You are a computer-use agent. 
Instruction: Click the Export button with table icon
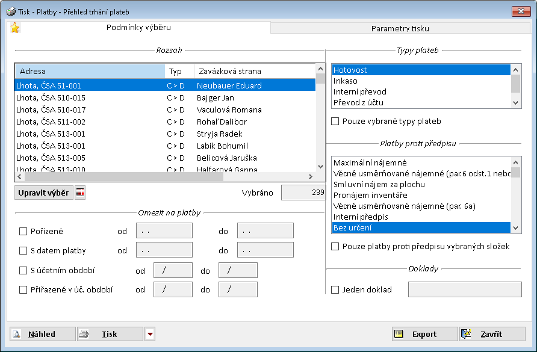point(424,335)
